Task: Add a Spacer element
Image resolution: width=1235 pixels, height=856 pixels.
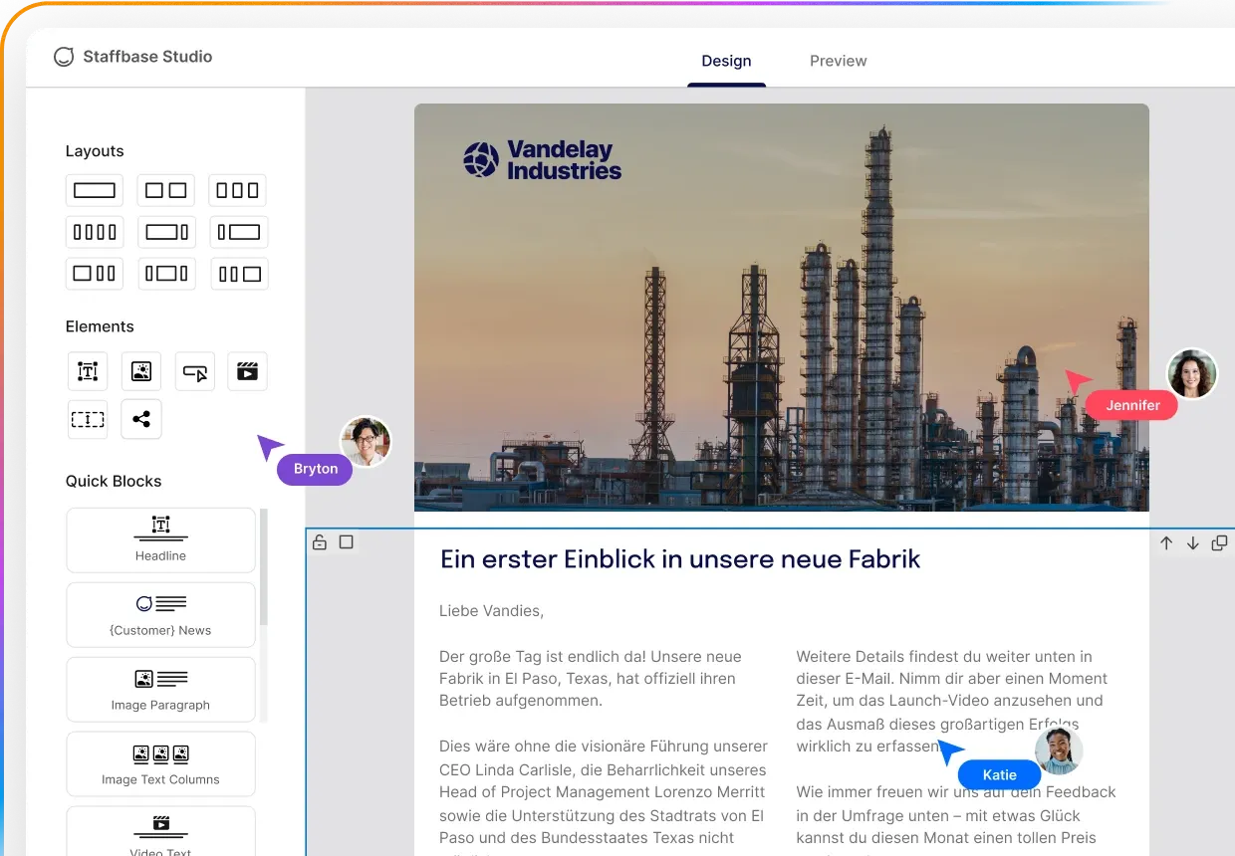Action: tap(87, 419)
